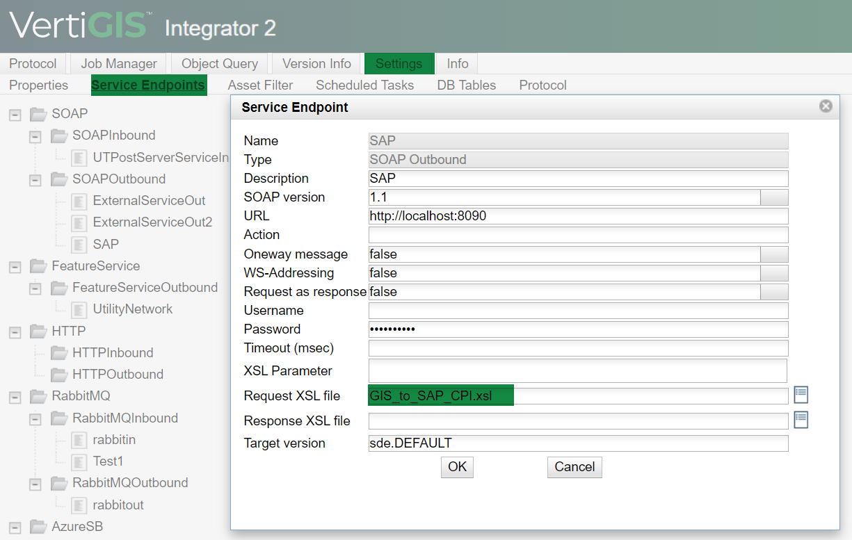Open the rabbitout endpoint document icon
The image size is (852, 540).
click(79, 505)
